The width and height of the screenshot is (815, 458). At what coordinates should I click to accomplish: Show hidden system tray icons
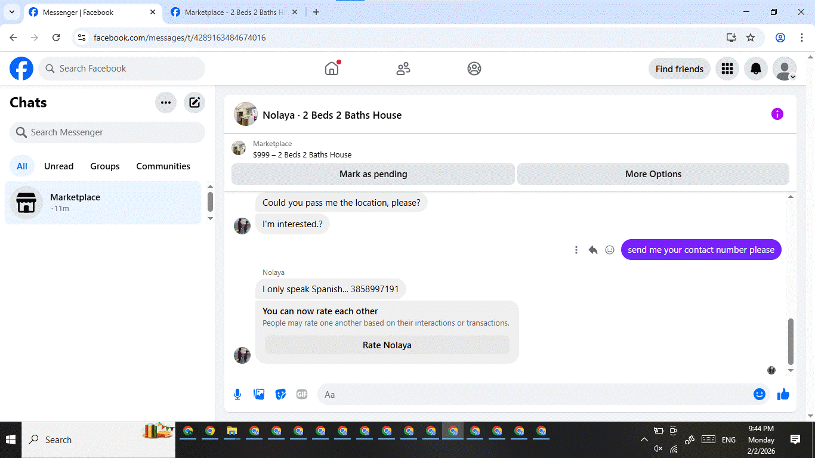(x=644, y=440)
